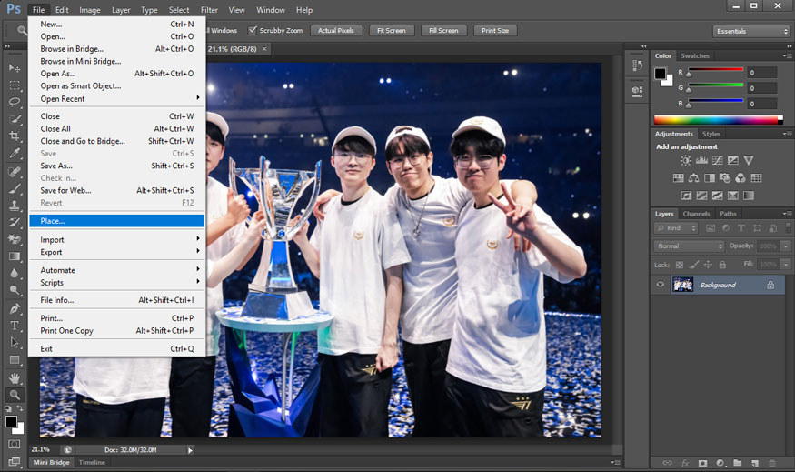Toggle lock position
Viewport: 795px width, 472px height.
click(x=708, y=265)
